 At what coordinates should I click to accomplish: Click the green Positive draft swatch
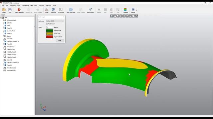click(x=50, y=31)
